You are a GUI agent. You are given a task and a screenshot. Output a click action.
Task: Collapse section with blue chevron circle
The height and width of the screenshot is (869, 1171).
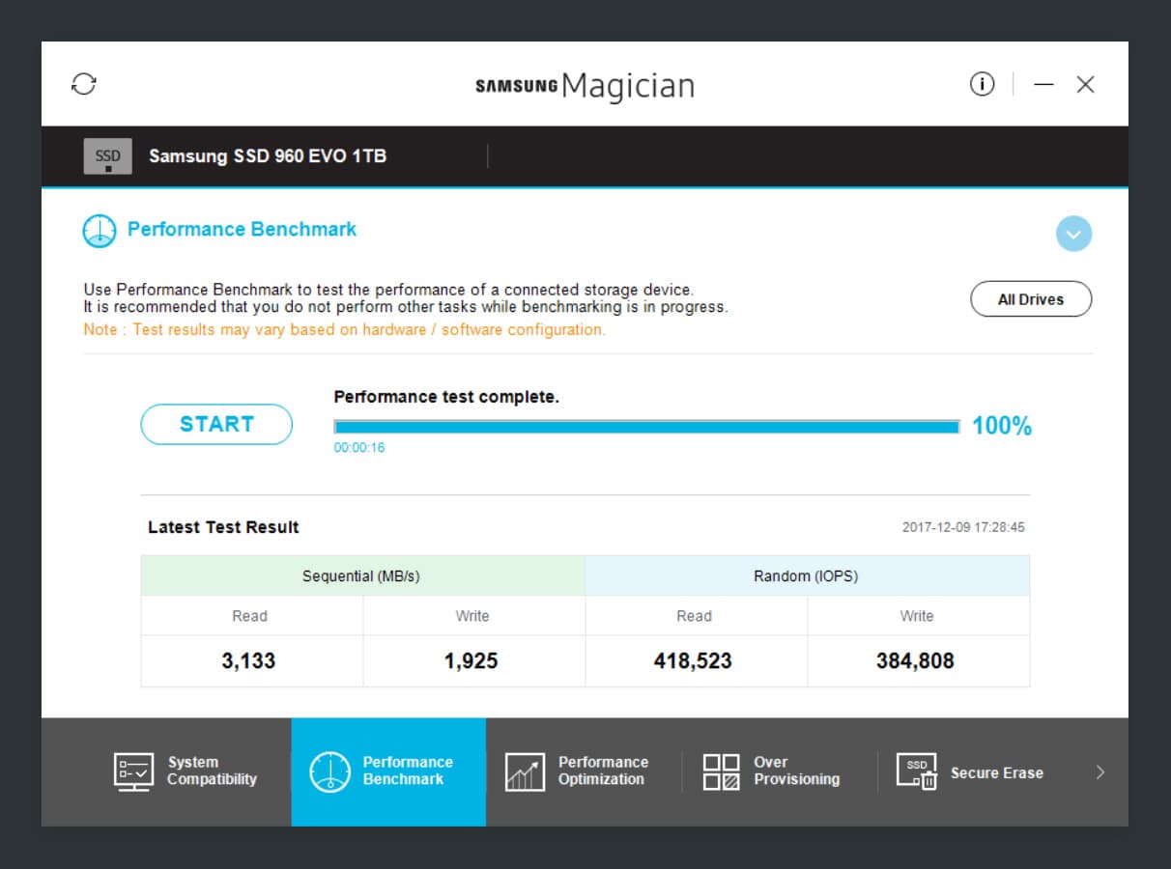[1073, 234]
